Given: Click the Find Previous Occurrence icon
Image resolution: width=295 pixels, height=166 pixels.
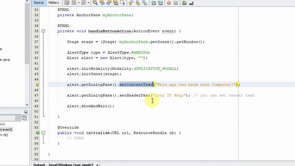Looking at the screenshot, I should [x=102, y=3].
